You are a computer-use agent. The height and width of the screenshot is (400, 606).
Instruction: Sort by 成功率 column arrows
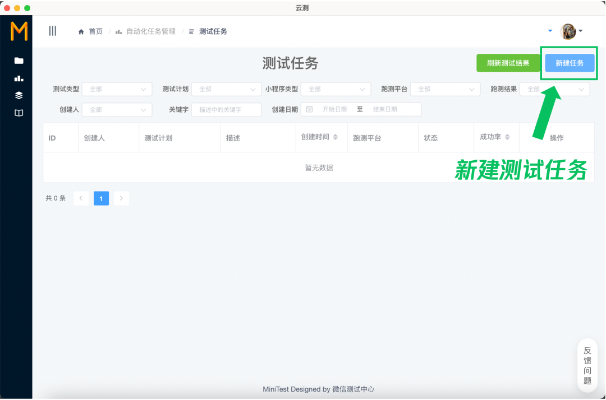pos(507,137)
